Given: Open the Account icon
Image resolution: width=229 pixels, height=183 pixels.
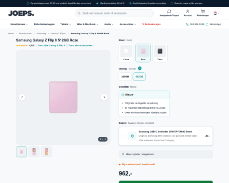Looking at the screenshot, I should 188,12.
